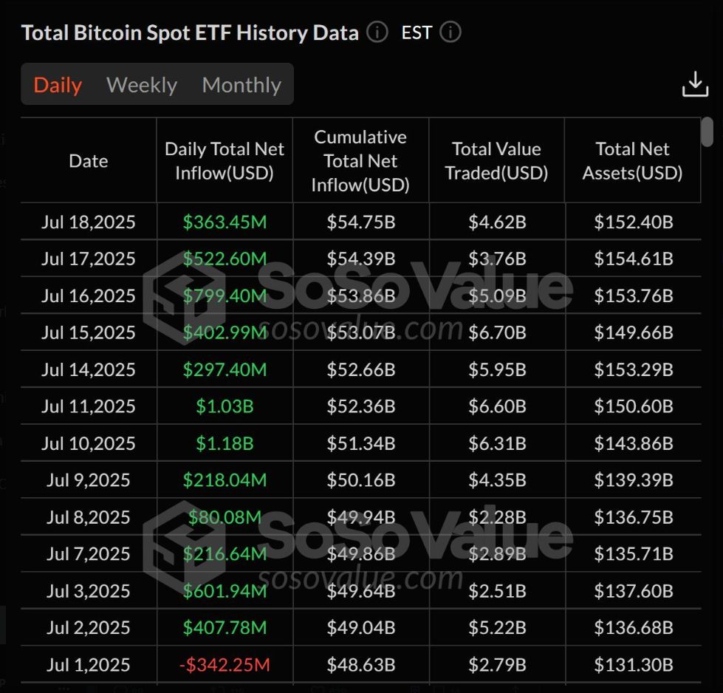Image resolution: width=723 pixels, height=693 pixels.
Task: Select the $154.61B net assets value
Action: point(634,259)
